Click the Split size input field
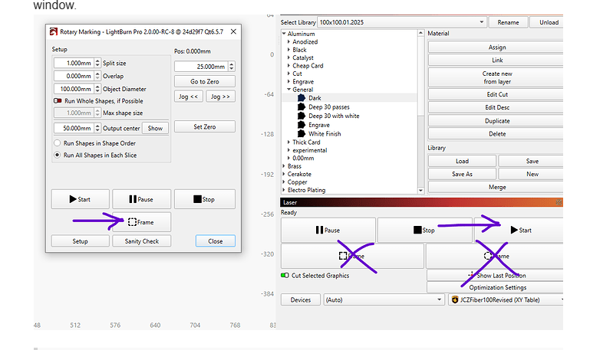This screenshot has height=350, width=590. tap(74, 63)
